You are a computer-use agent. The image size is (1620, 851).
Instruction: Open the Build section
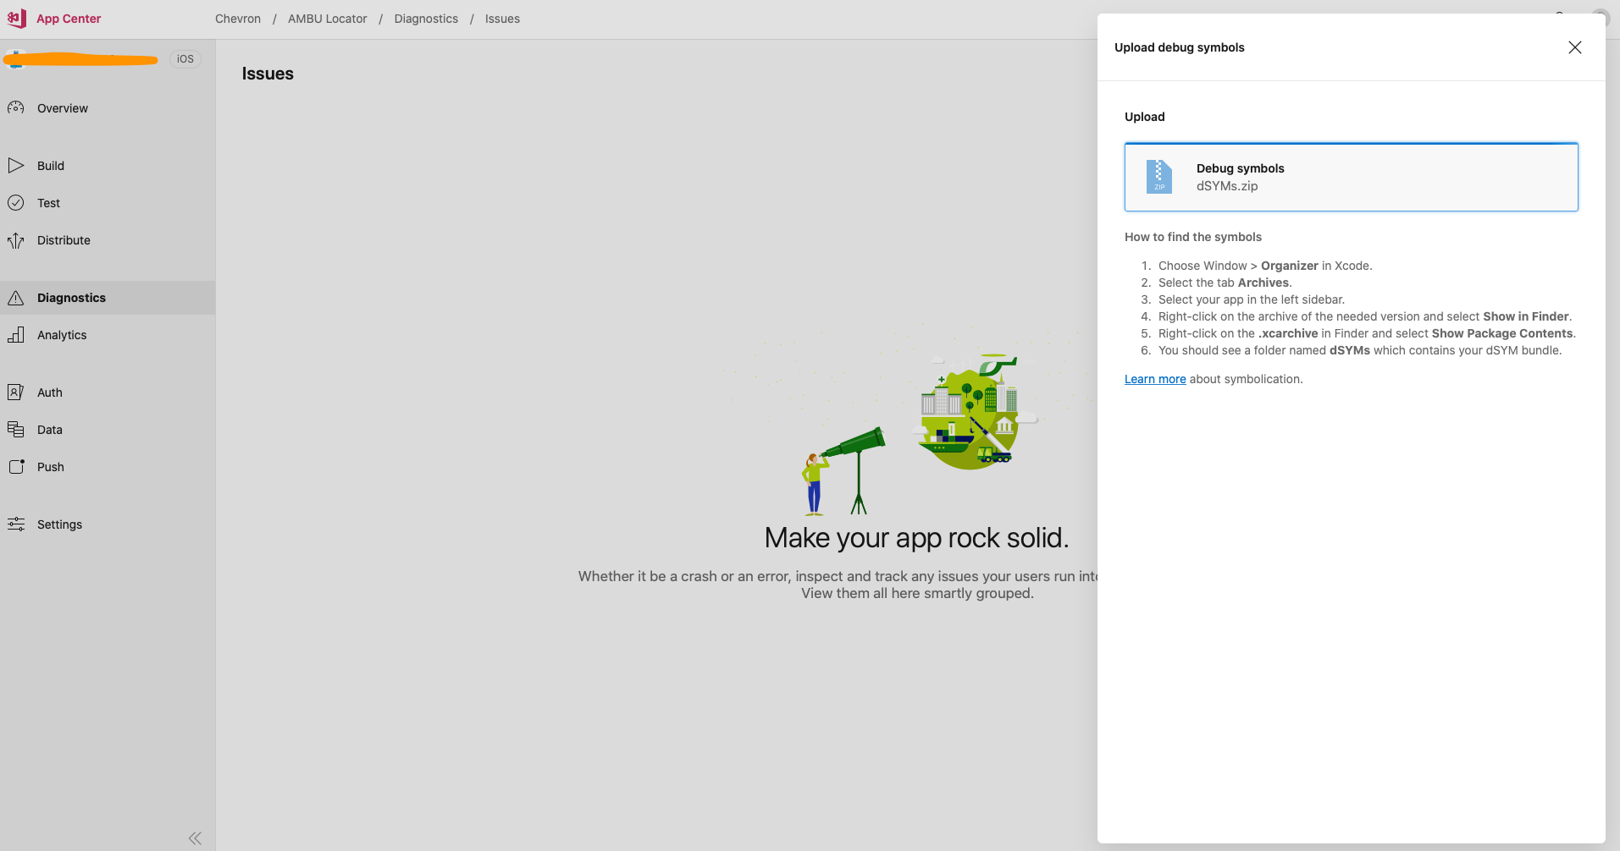tap(51, 166)
